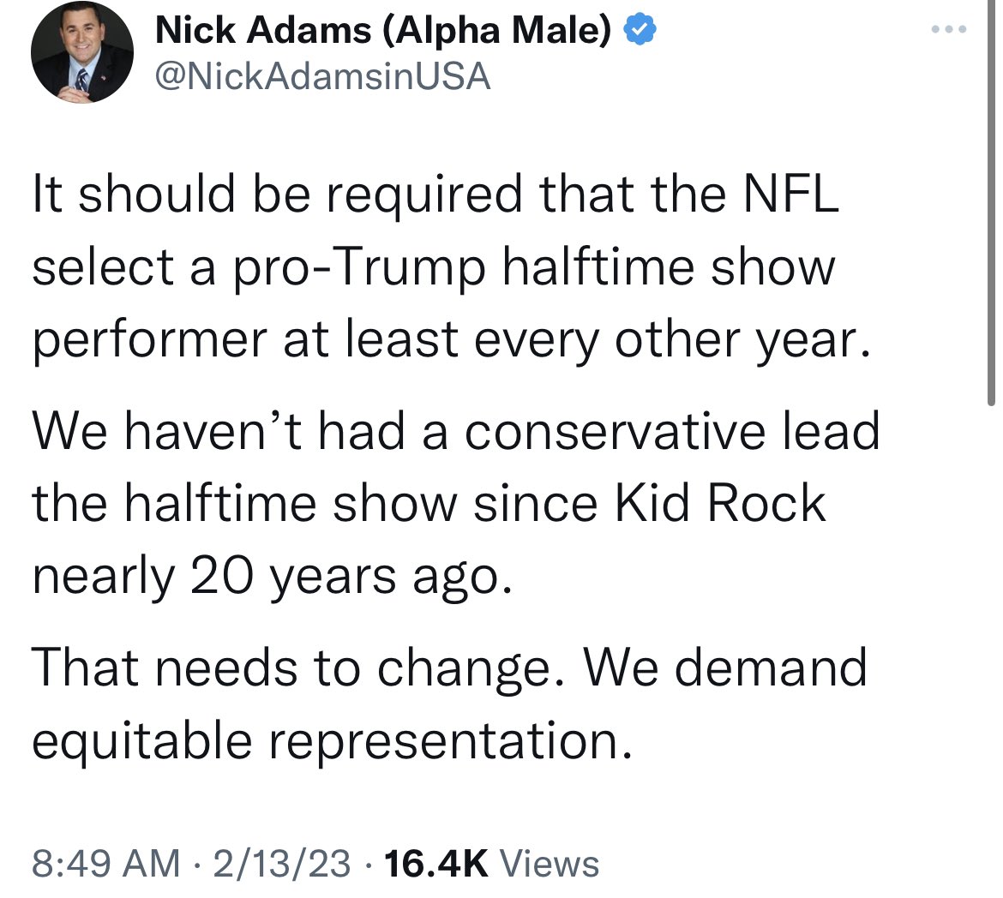Click the phrase "That needs to change"
The width and height of the screenshot is (1003, 898).
[x=298, y=668]
